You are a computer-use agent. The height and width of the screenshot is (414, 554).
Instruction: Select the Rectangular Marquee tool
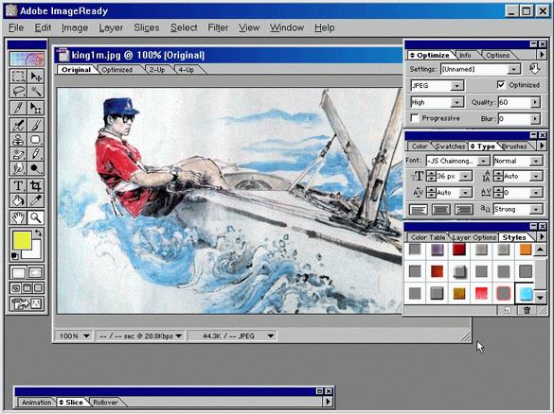(18, 77)
